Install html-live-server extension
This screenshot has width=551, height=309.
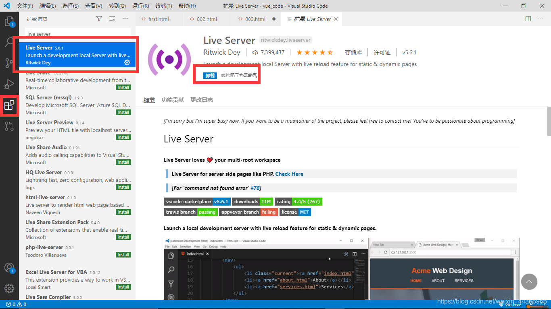pyautogui.click(x=123, y=212)
